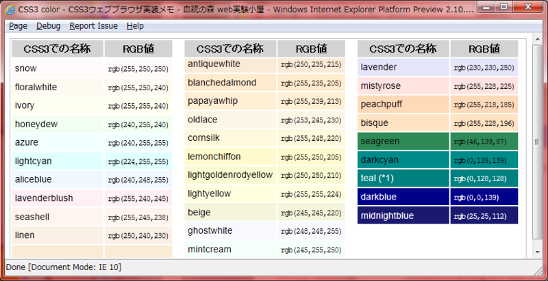The height and width of the screenshot is (281, 548).
Task: Click the rgb(255,248,220) value
Action: coord(311,138)
